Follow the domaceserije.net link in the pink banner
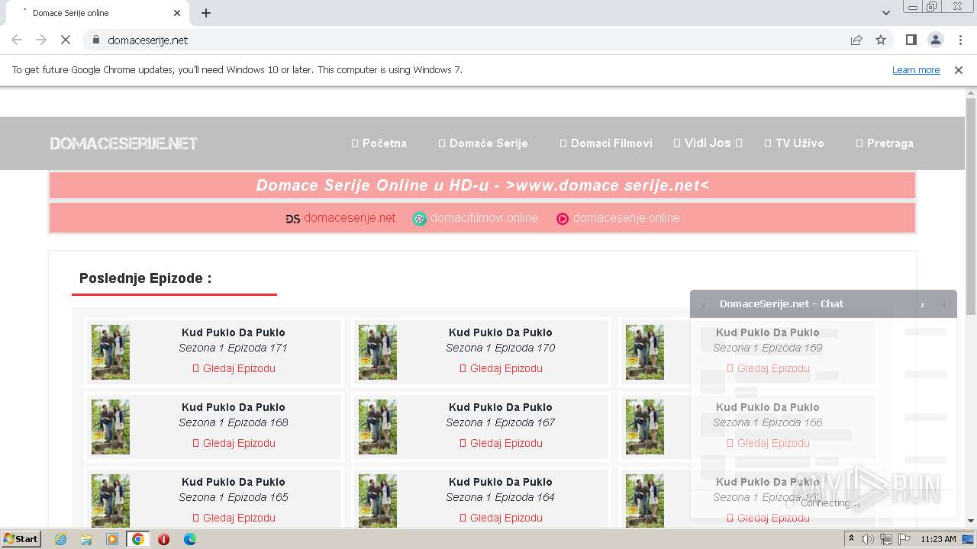The width and height of the screenshot is (977, 549). 350,218
